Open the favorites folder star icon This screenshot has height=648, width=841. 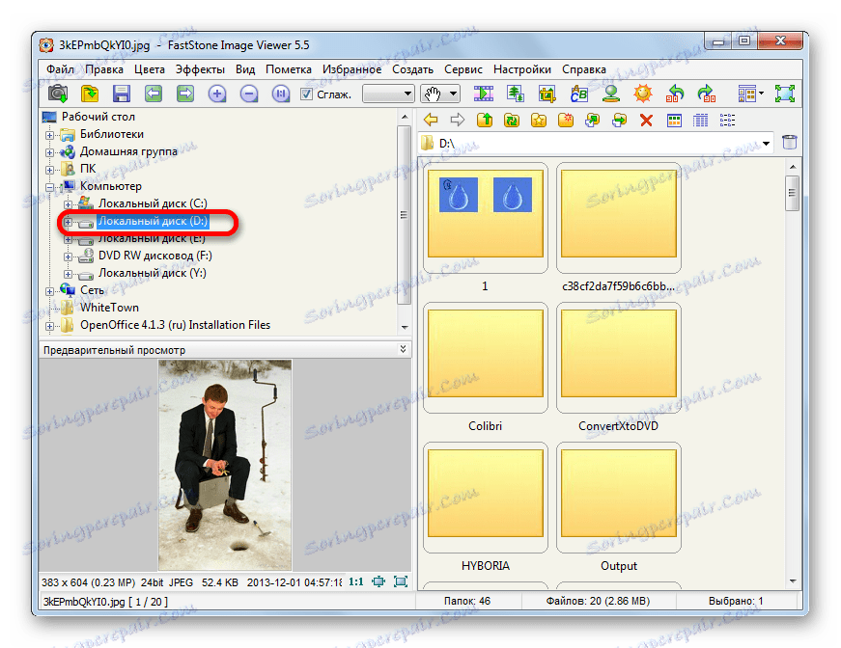pos(539,120)
